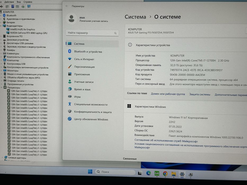Screen dimensions: 247x185
Task: Launch Microsoft Edge from the taskbar
Action: 148,173
